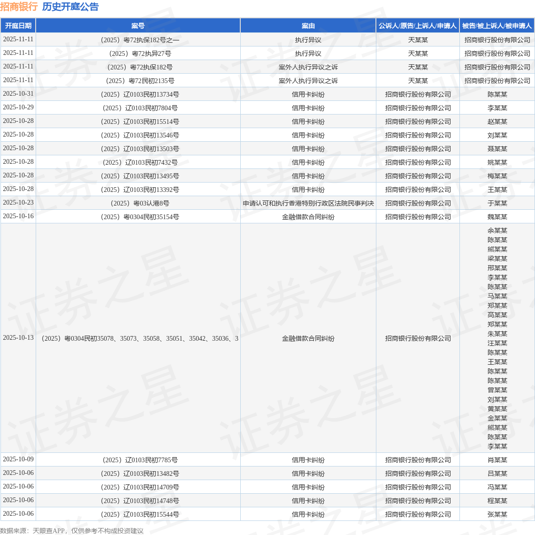This screenshot has width=535, height=535.
Task: Click defendant 吕某某
Action: coord(497,474)
